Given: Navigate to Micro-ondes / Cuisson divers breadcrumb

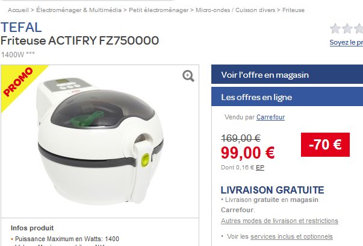Looking at the screenshot, I should click(x=235, y=10).
